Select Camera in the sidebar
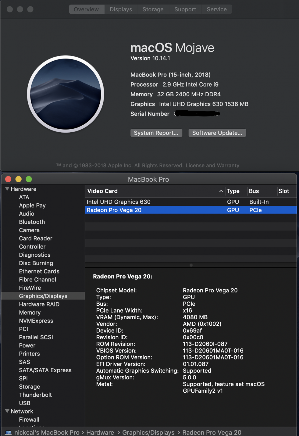299x436 pixels. point(29,230)
